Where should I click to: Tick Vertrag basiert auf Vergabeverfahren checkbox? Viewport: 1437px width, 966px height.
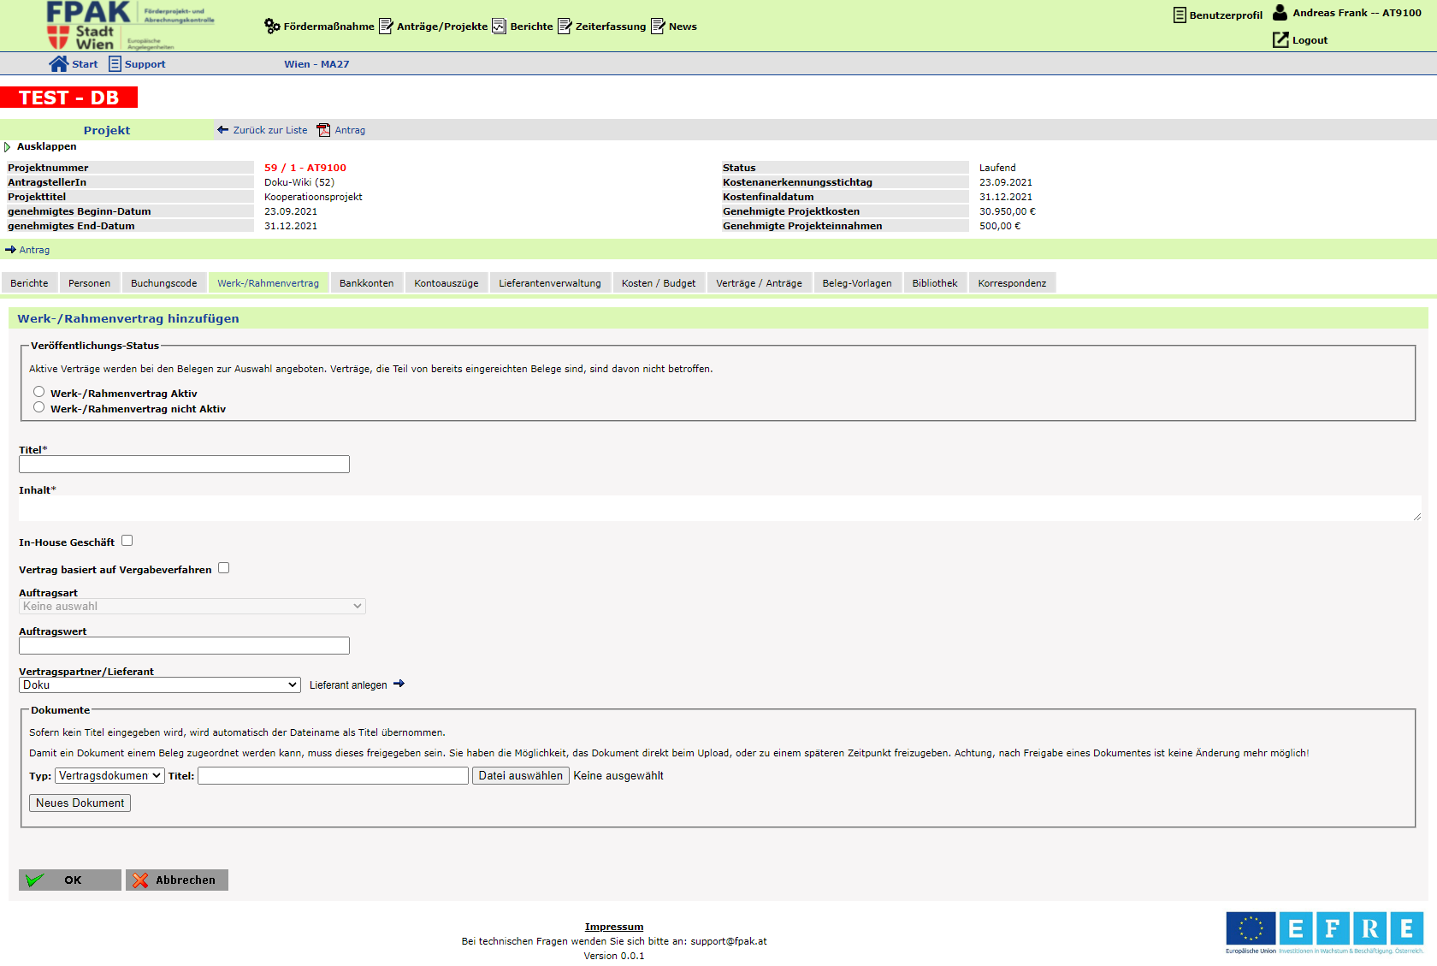click(223, 568)
